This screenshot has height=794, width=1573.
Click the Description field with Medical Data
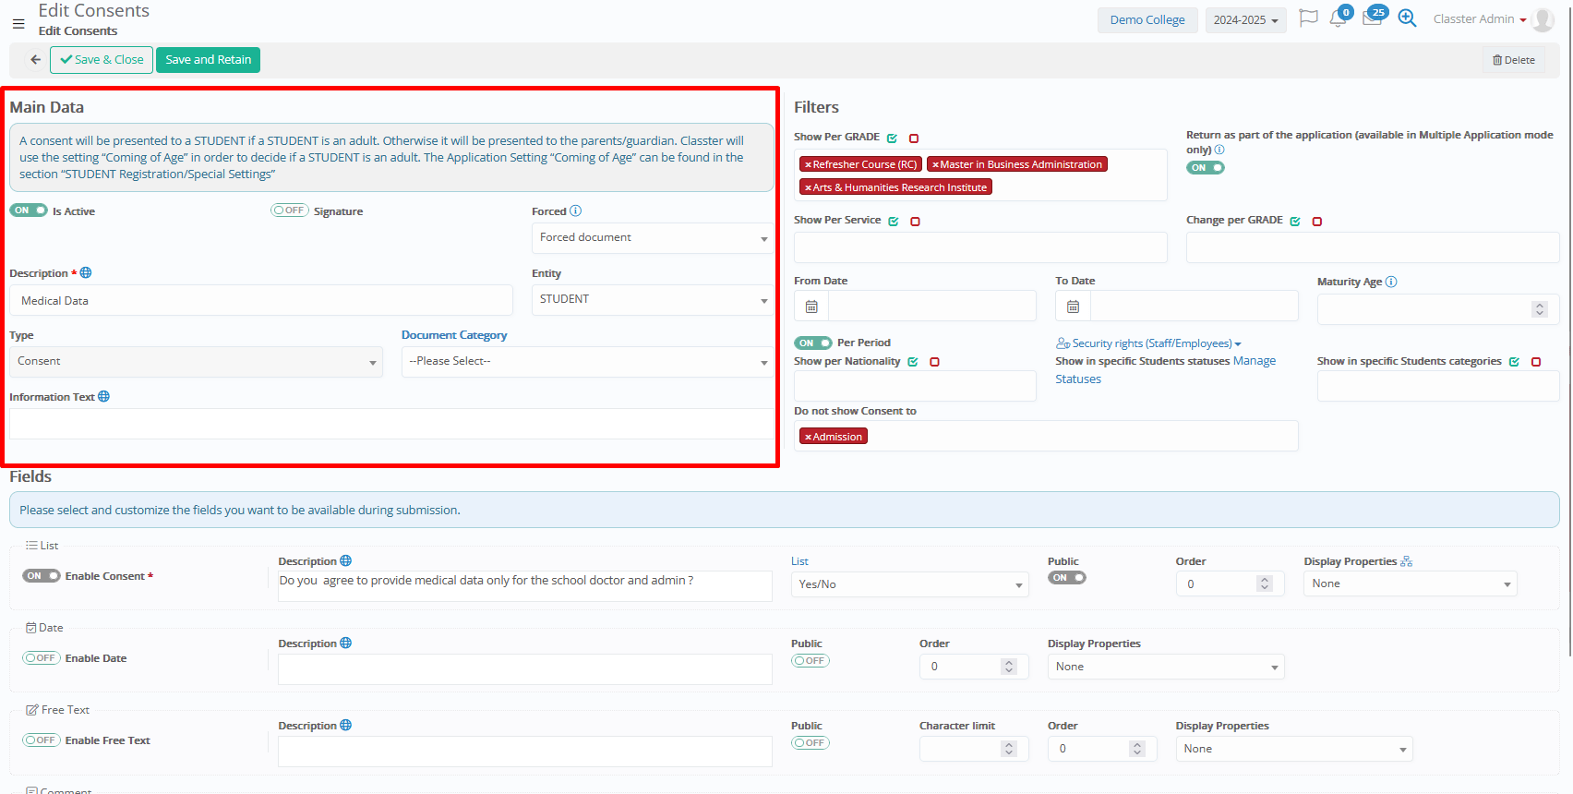(x=261, y=301)
